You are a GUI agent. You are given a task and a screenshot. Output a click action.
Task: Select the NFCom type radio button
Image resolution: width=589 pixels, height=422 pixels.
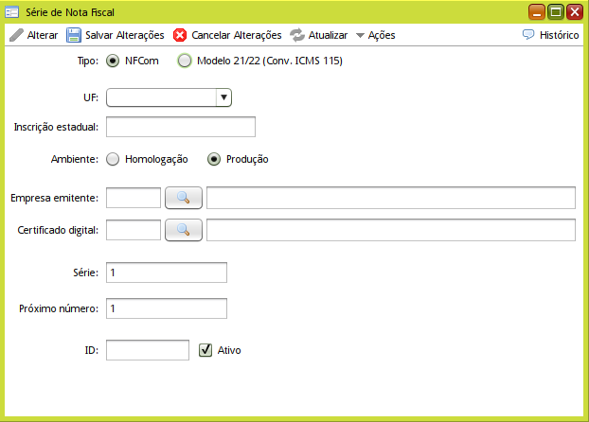114,62
